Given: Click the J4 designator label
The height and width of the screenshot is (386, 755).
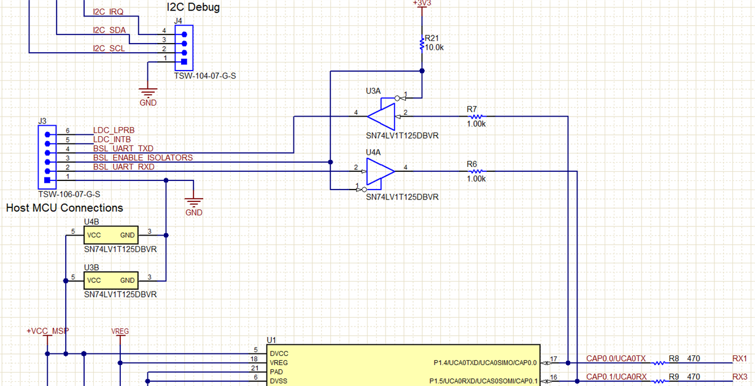Looking at the screenshot, I should click(x=178, y=20).
